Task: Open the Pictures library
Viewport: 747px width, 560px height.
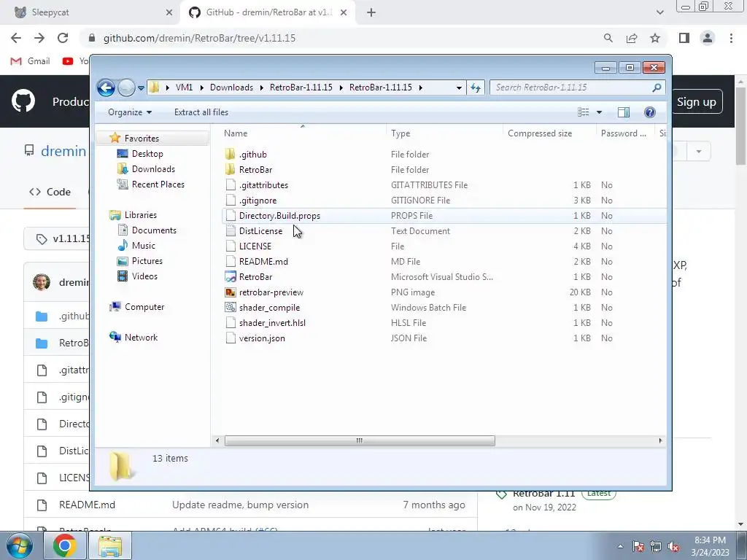Action: coord(147,261)
